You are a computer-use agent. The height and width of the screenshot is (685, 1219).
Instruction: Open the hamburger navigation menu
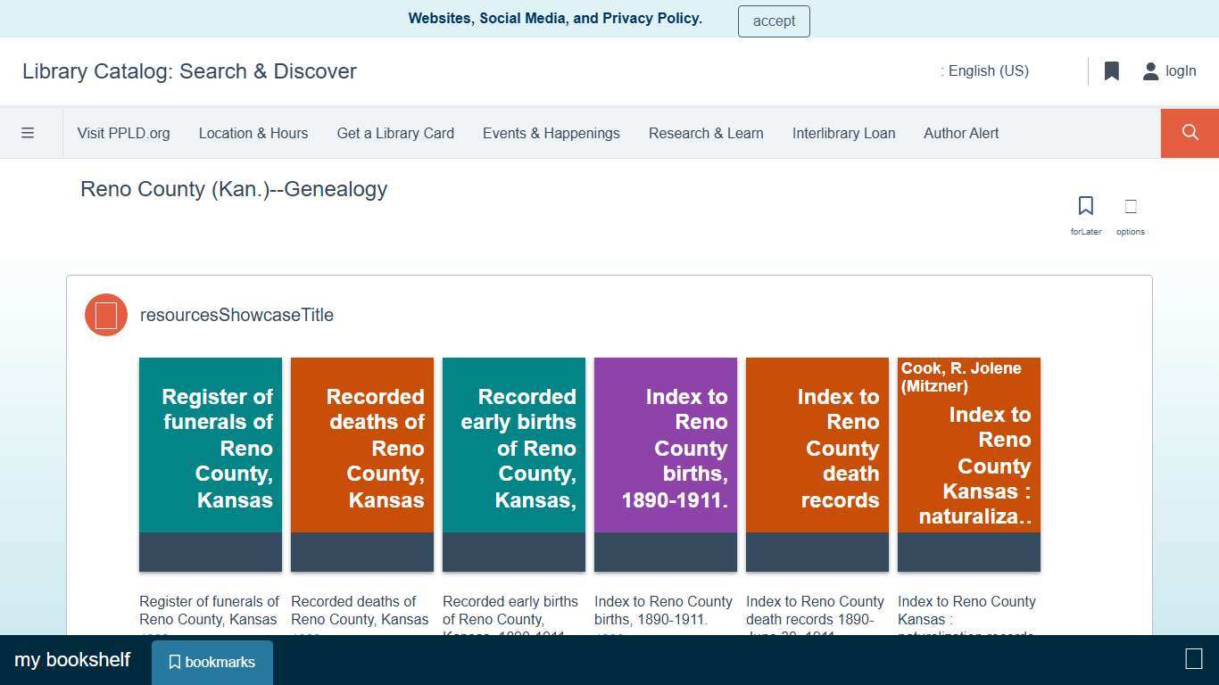pyautogui.click(x=28, y=132)
